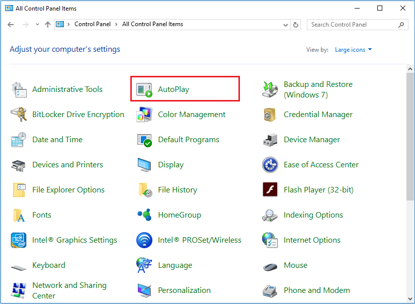415x304 pixels.
Task: Click the Refresh button by address bar
Action: 296,25
